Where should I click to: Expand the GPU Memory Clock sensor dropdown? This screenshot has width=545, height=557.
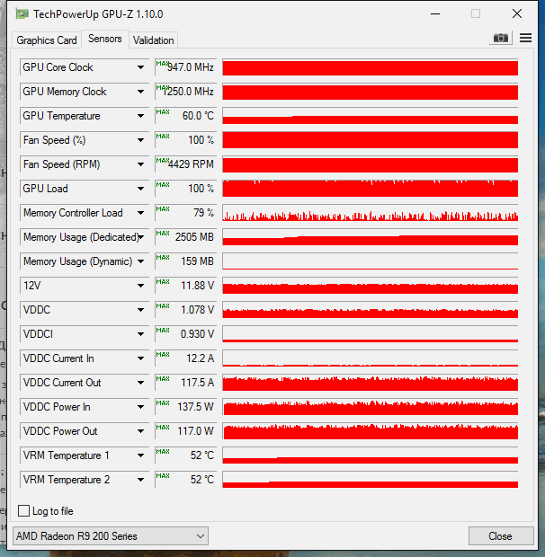pos(141,92)
